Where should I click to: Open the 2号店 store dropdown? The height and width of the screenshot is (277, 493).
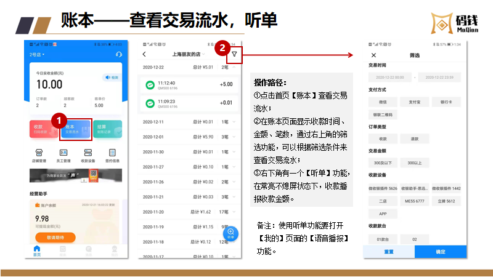(38, 55)
